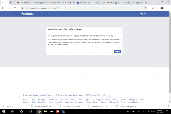Open downloaded file p4110335.jpg

(x=11, y=106)
